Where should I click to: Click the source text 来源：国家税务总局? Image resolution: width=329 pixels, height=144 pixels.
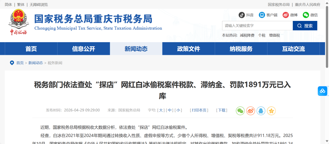[124, 110]
